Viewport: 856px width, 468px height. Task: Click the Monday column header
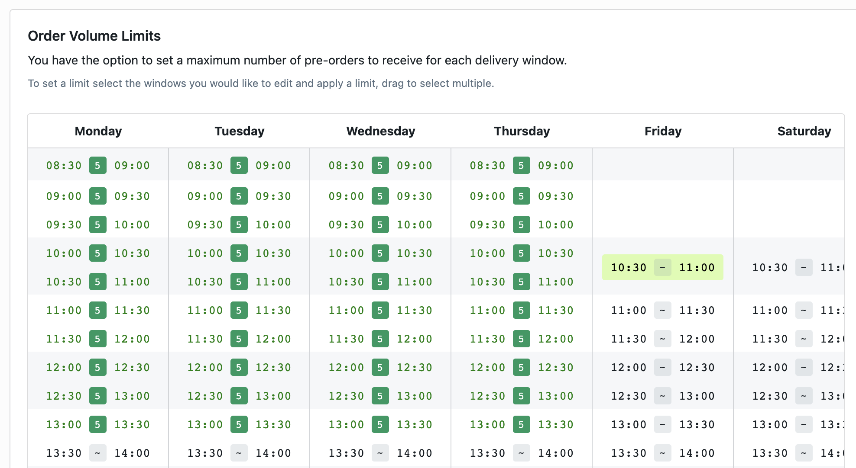pos(98,131)
